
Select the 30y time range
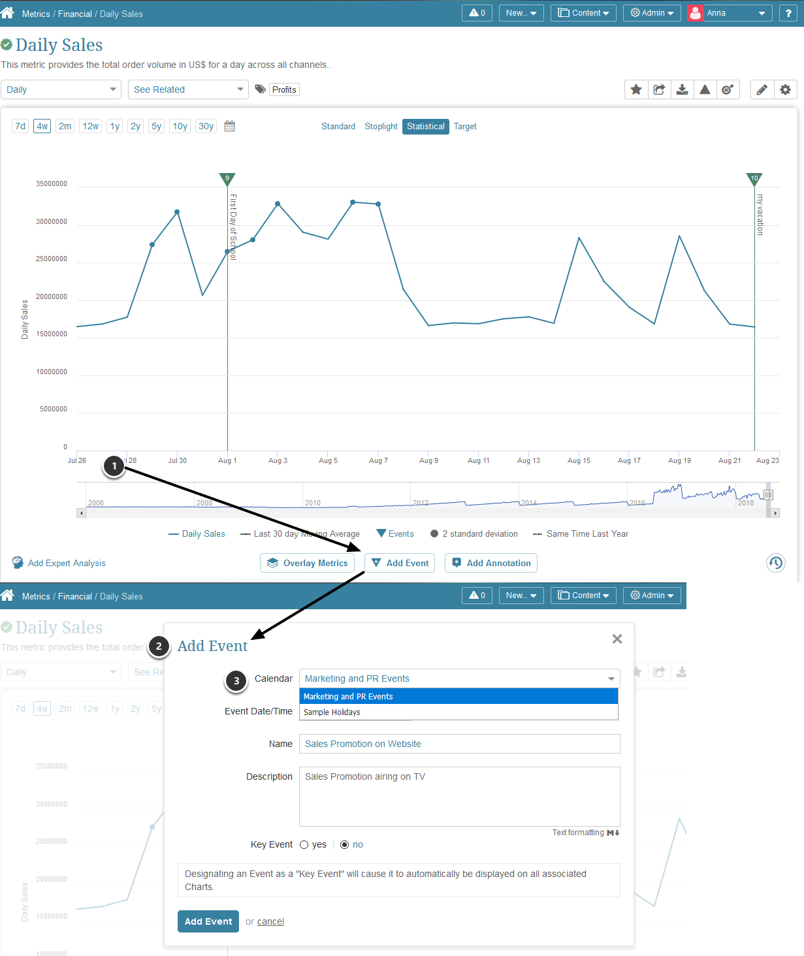(x=206, y=126)
